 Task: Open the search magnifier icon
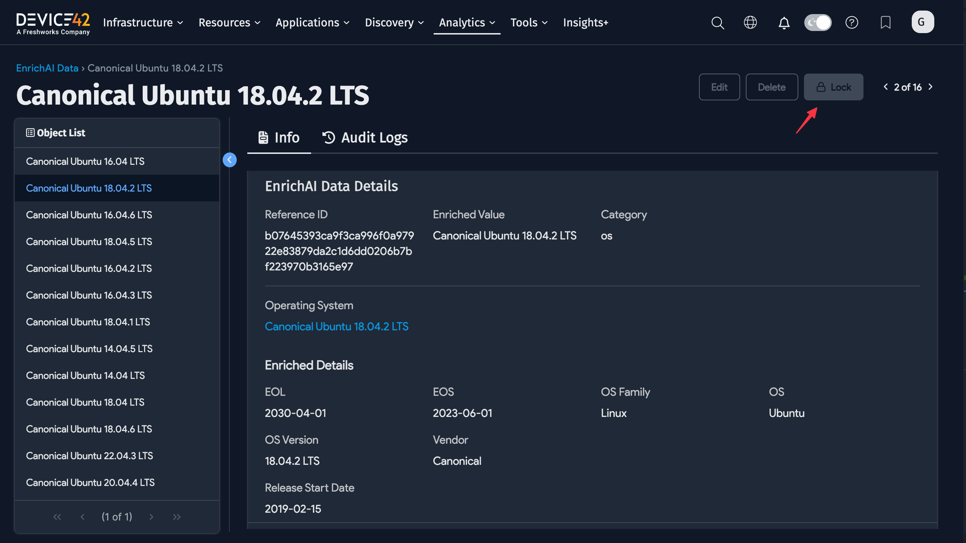pyautogui.click(x=717, y=23)
